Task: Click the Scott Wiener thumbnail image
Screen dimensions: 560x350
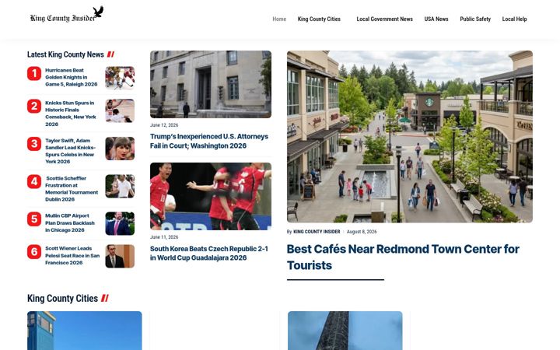Action: point(120,256)
